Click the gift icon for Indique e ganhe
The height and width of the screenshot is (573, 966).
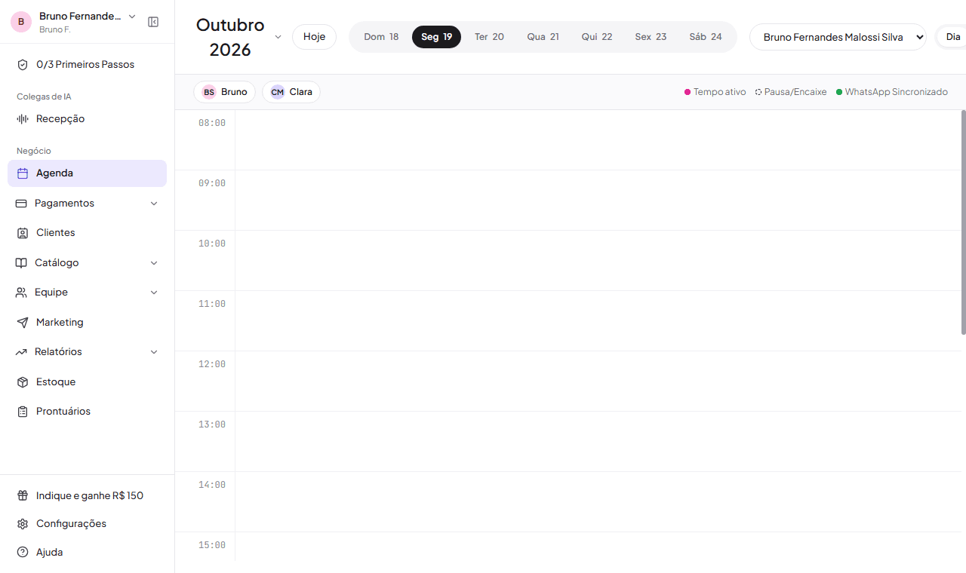pos(23,495)
